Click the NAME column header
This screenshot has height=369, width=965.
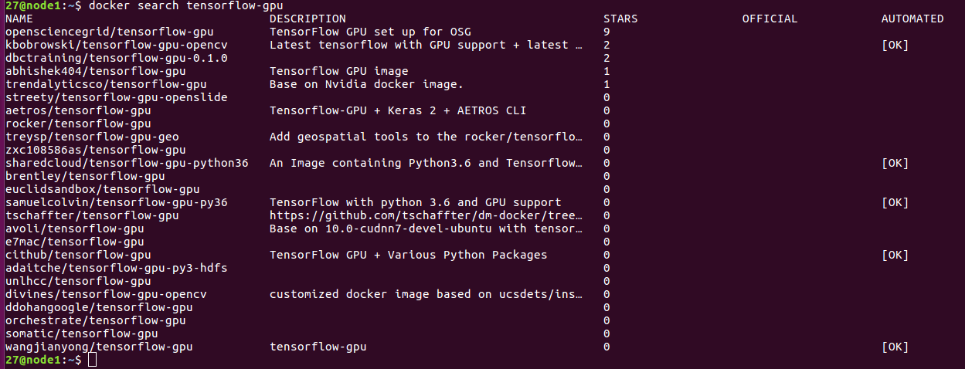coord(19,19)
